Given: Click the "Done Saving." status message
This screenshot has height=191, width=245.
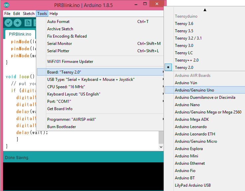Looking at the screenshot, I should coord(17,157).
